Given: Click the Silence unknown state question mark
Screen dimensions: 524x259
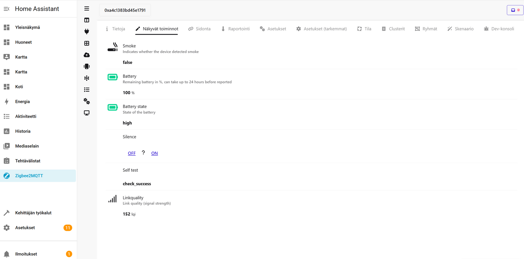Looking at the screenshot, I should [143, 153].
